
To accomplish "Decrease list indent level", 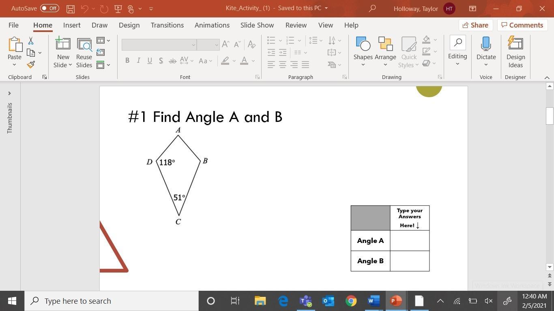I will 271,52.
